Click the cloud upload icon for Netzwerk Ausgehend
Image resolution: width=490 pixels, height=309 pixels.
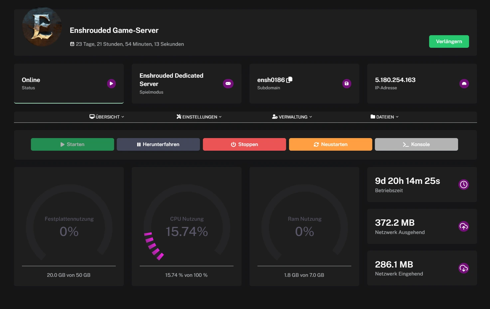(x=464, y=226)
